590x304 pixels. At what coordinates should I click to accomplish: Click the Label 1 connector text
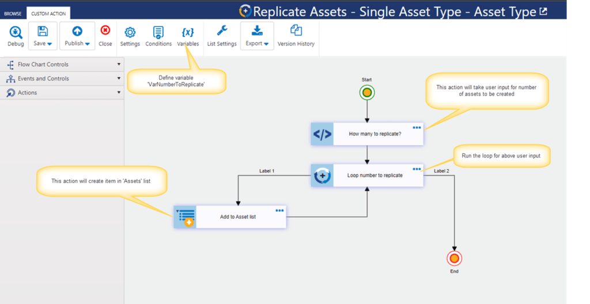pos(267,171)
